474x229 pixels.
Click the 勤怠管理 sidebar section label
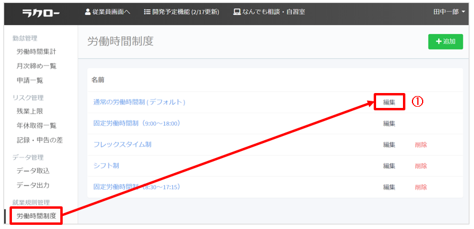(25, 38)
